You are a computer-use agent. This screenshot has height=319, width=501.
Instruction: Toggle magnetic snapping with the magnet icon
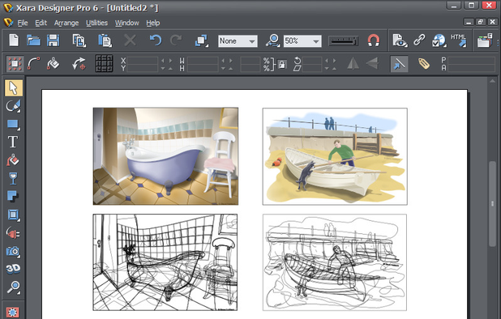tap(373, 40)
